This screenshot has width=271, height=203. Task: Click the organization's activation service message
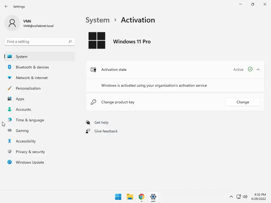pyautogui.click(x=154, y=85)
